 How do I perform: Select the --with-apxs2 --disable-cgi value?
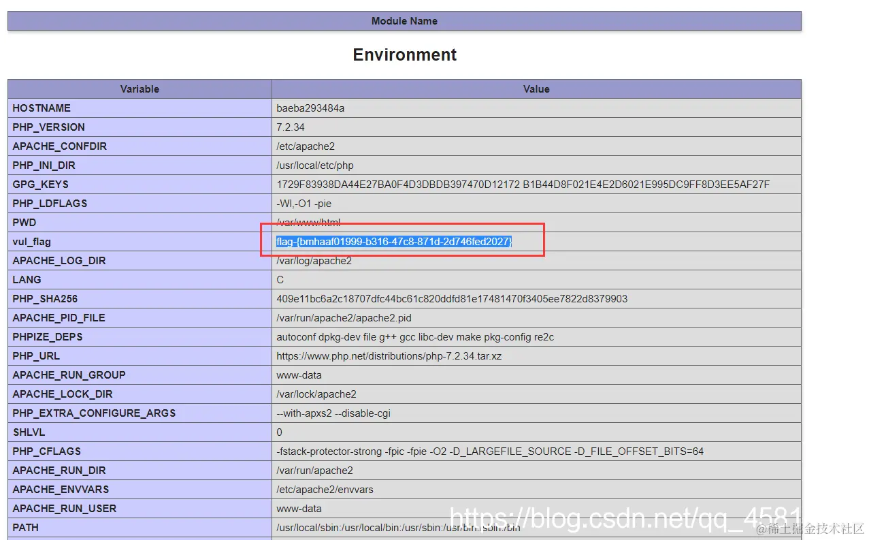pyautogui.click(x=333, y=413)
